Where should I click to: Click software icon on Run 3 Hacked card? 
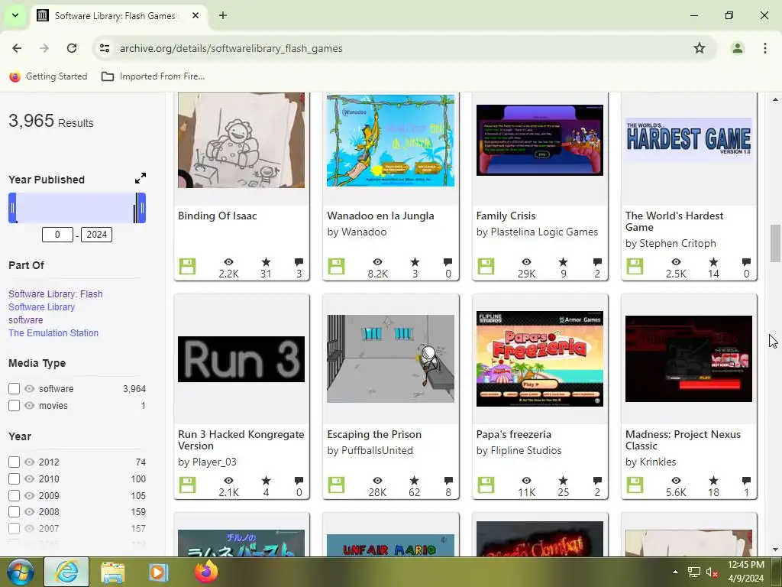point(188,485)
